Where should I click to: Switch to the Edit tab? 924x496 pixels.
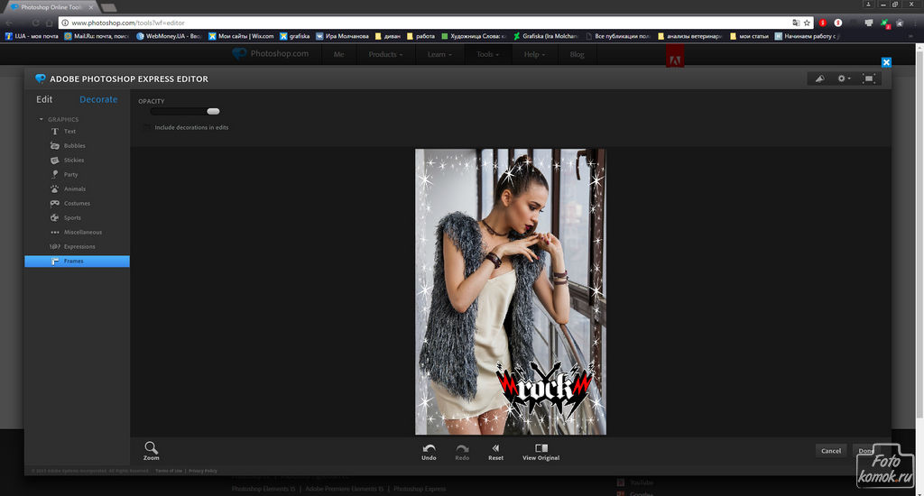click(x=44, y=99)
